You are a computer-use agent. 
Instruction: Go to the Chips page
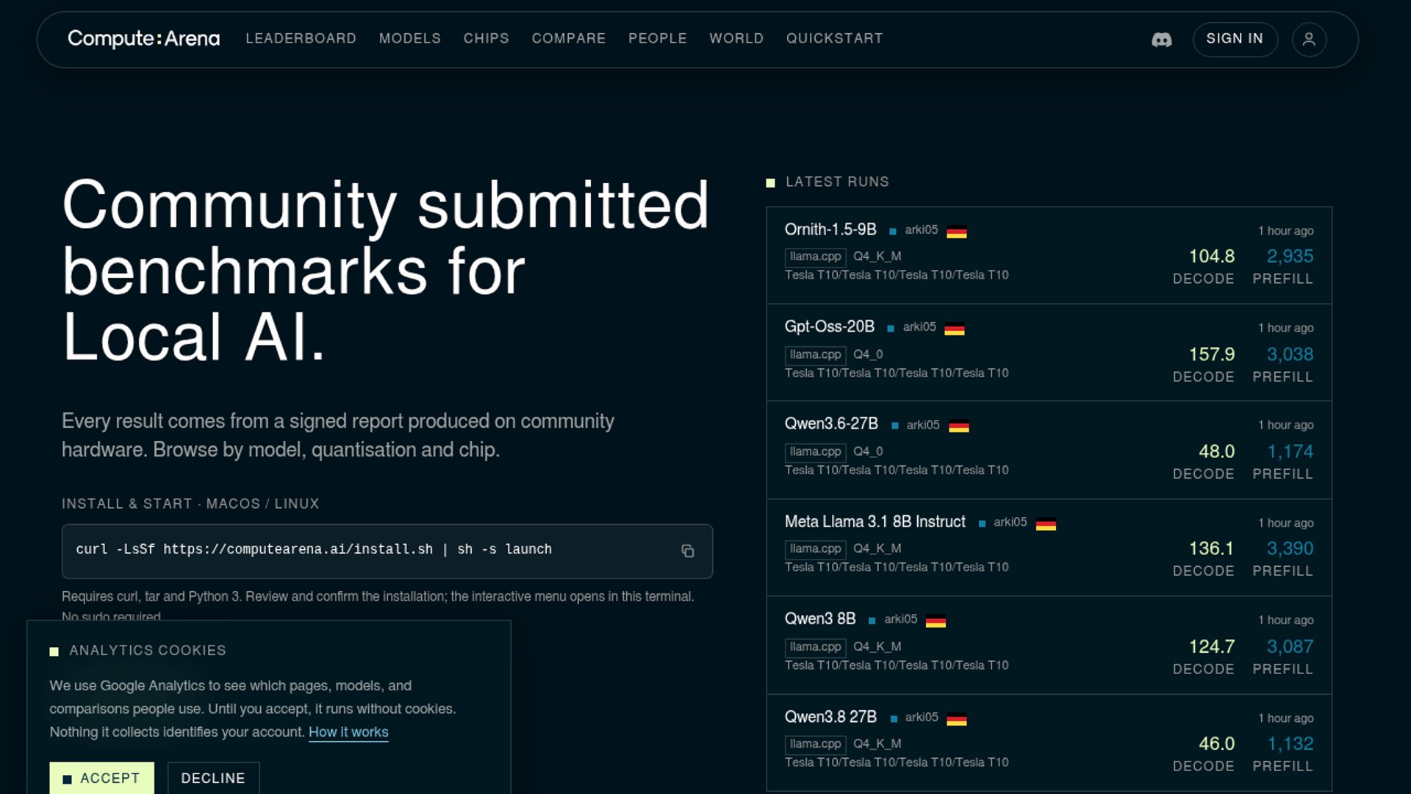(x=486, y=38)
